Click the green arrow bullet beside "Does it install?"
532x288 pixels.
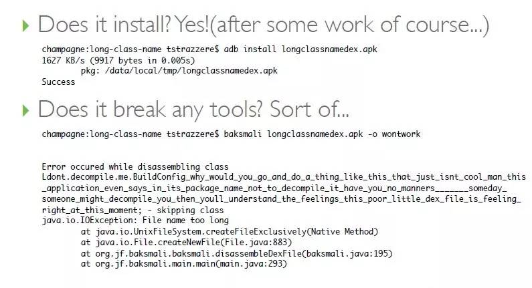coord(26,27)
